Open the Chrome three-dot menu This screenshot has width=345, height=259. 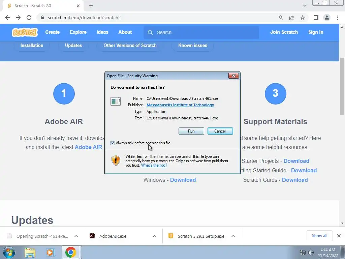pos(338,18)
